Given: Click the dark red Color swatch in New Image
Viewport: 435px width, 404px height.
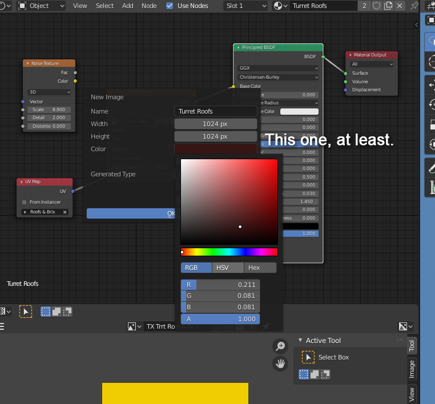Looking at the screenshot, I should tap(216, 148).
